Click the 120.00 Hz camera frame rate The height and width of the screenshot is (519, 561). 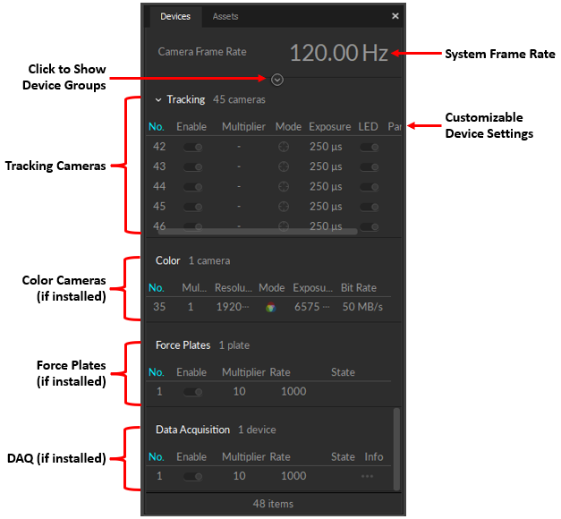(338, 53)
